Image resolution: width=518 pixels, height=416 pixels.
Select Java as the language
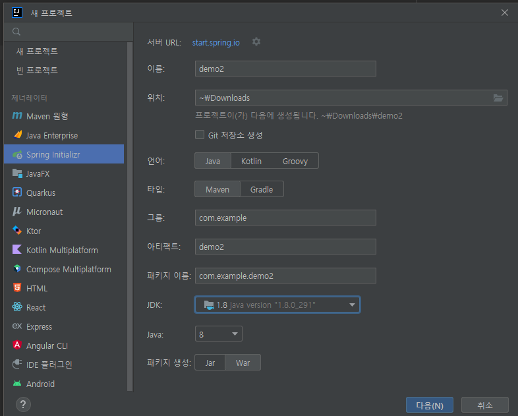(213, 161)
